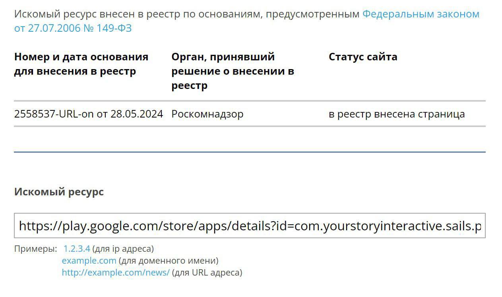Viewport: 502px width, 297px height.
Task: Click the "(для доменного имени)" hint text
Action: click(169, 261)
